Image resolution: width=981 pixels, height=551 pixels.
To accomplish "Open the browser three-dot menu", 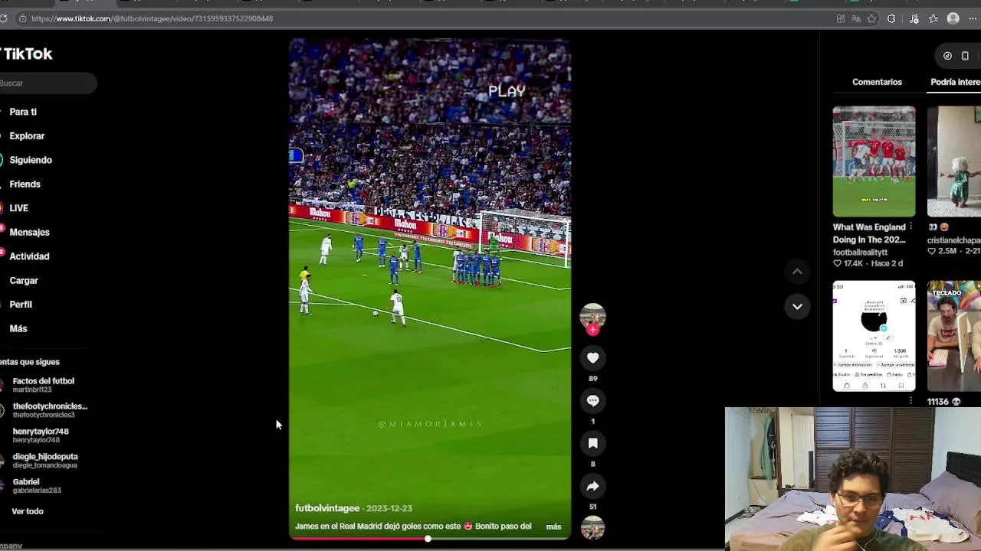I will click(x=973, y=18).
